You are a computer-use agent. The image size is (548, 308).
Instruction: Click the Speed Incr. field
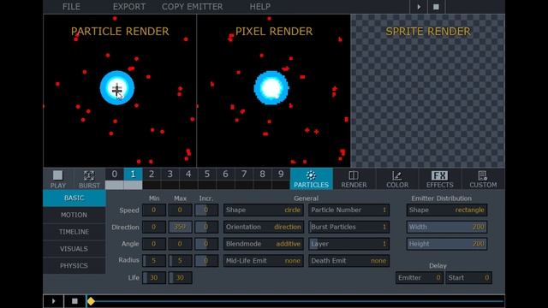click(206, 210)
